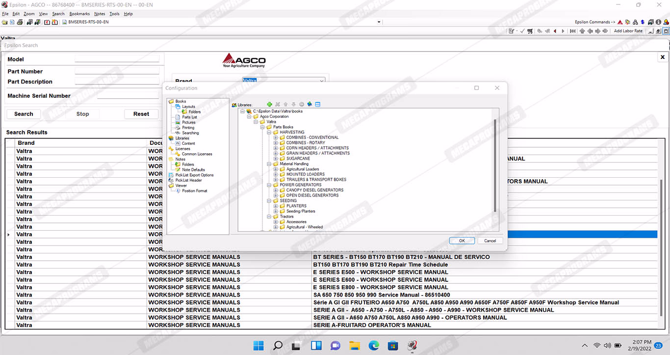
Task: Click the Reset button in the search panel
Action: point(141,114)
